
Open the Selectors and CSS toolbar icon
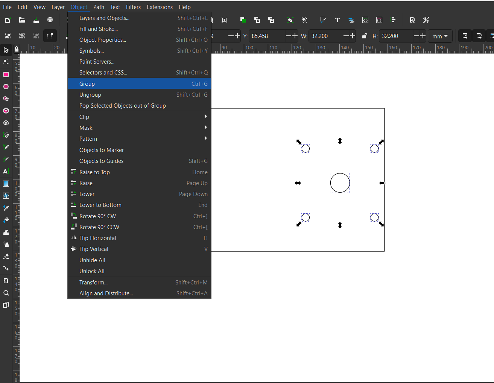pos(379,20)
